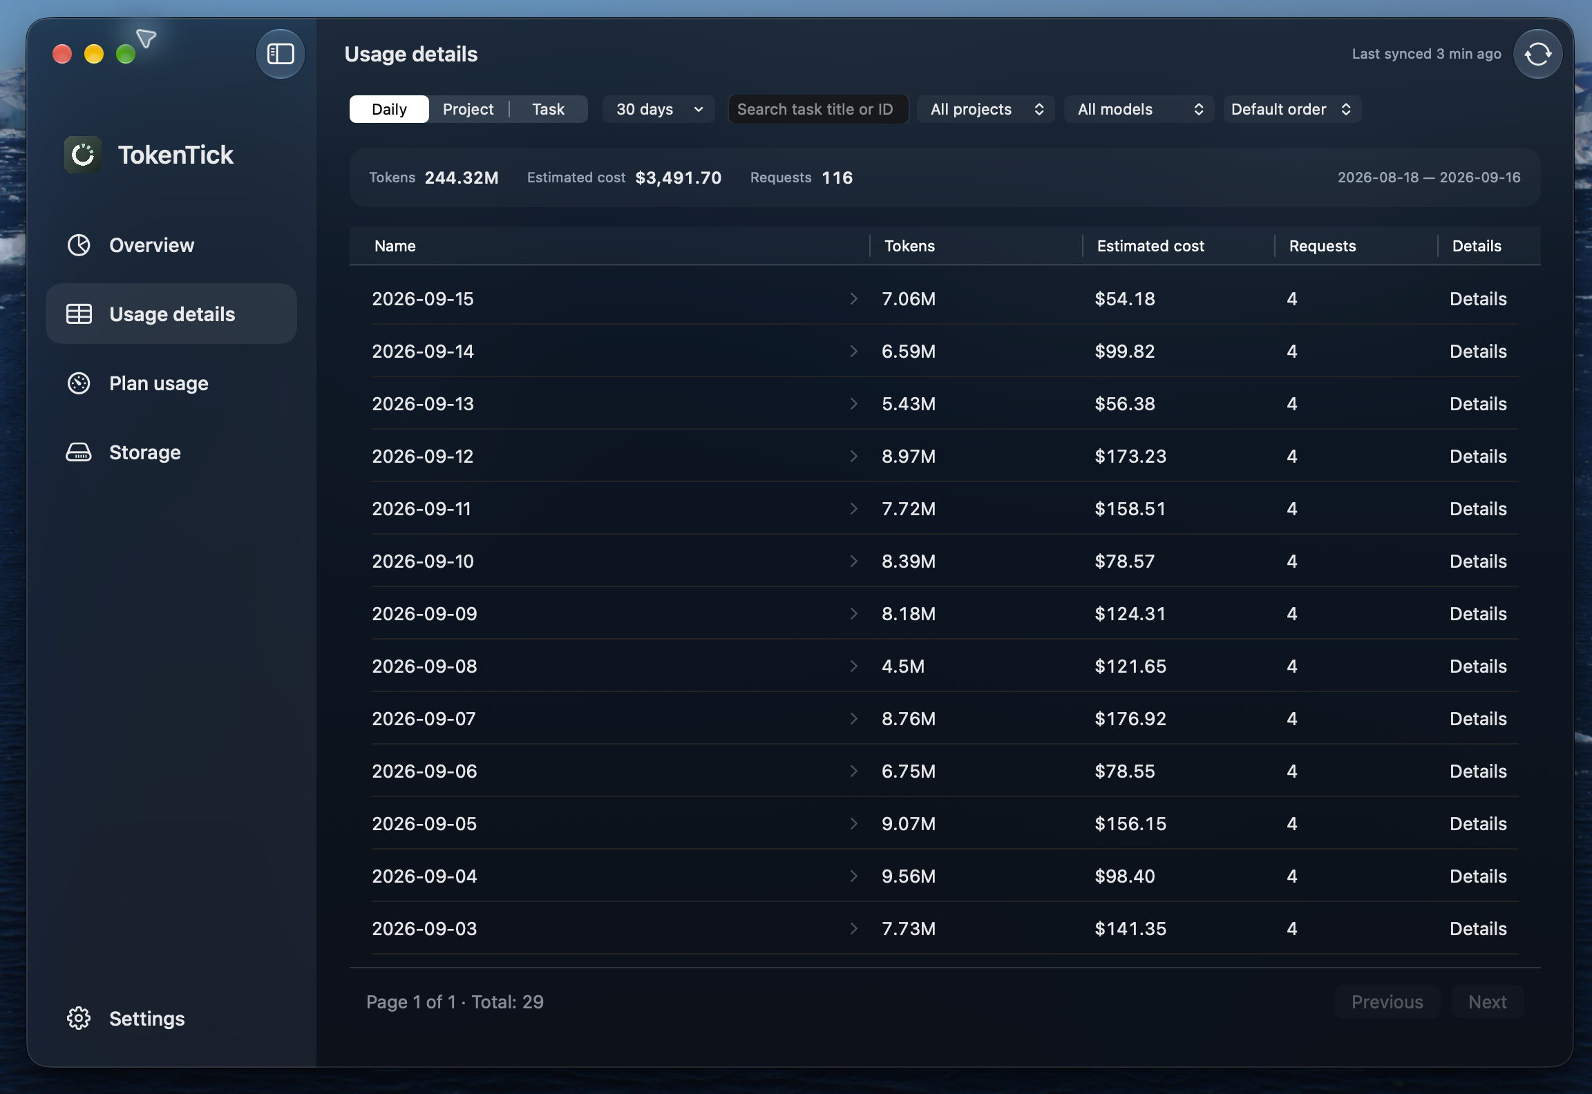Open the Settings label in sidebar
1592x1094 pixels.
point(146,1019)
